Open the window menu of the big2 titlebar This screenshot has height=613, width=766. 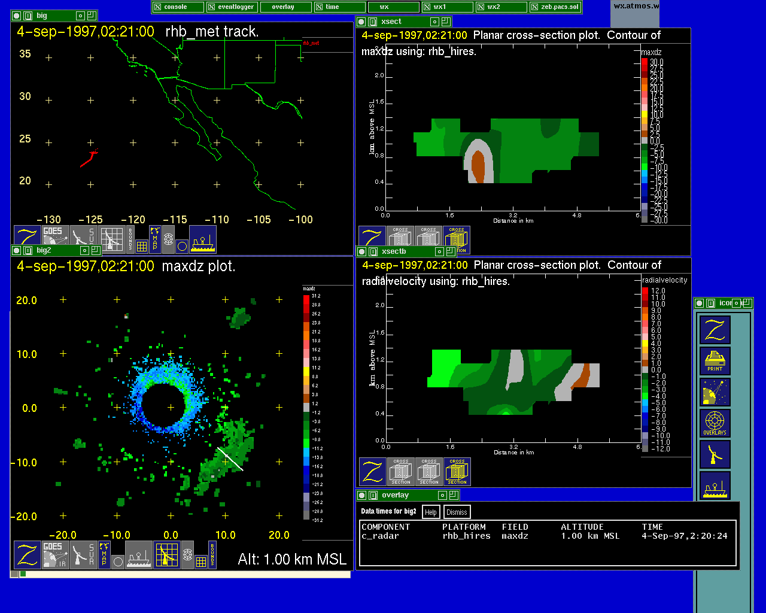tap(16, 251)
